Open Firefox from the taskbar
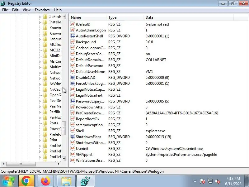The height and width of the screenshot is (187, 249). coord(45,181)
